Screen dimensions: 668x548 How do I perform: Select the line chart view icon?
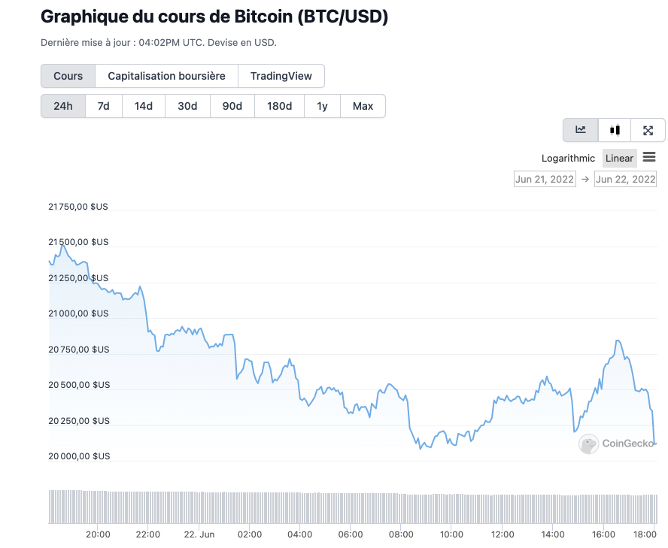point(581,130)
